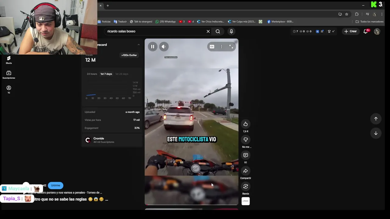Go to next Short with the down arrow
390x219 pixels.
(x=376, y=133)
